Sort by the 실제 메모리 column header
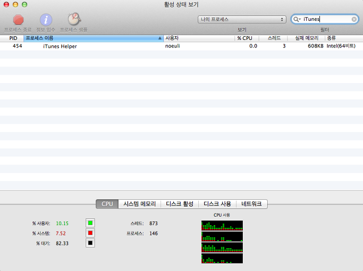363x271 pixels. click(306, 38)
